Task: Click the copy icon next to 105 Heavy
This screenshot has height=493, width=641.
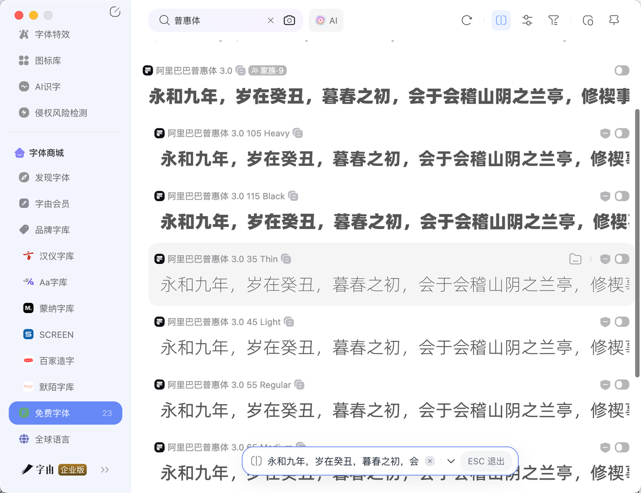Action: 298,133
